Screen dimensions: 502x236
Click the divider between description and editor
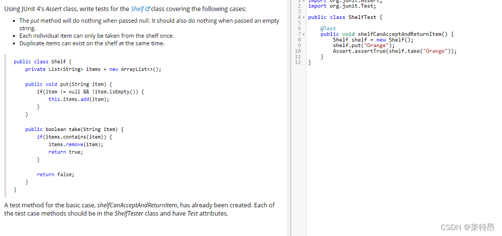click(x=289, y=119)
